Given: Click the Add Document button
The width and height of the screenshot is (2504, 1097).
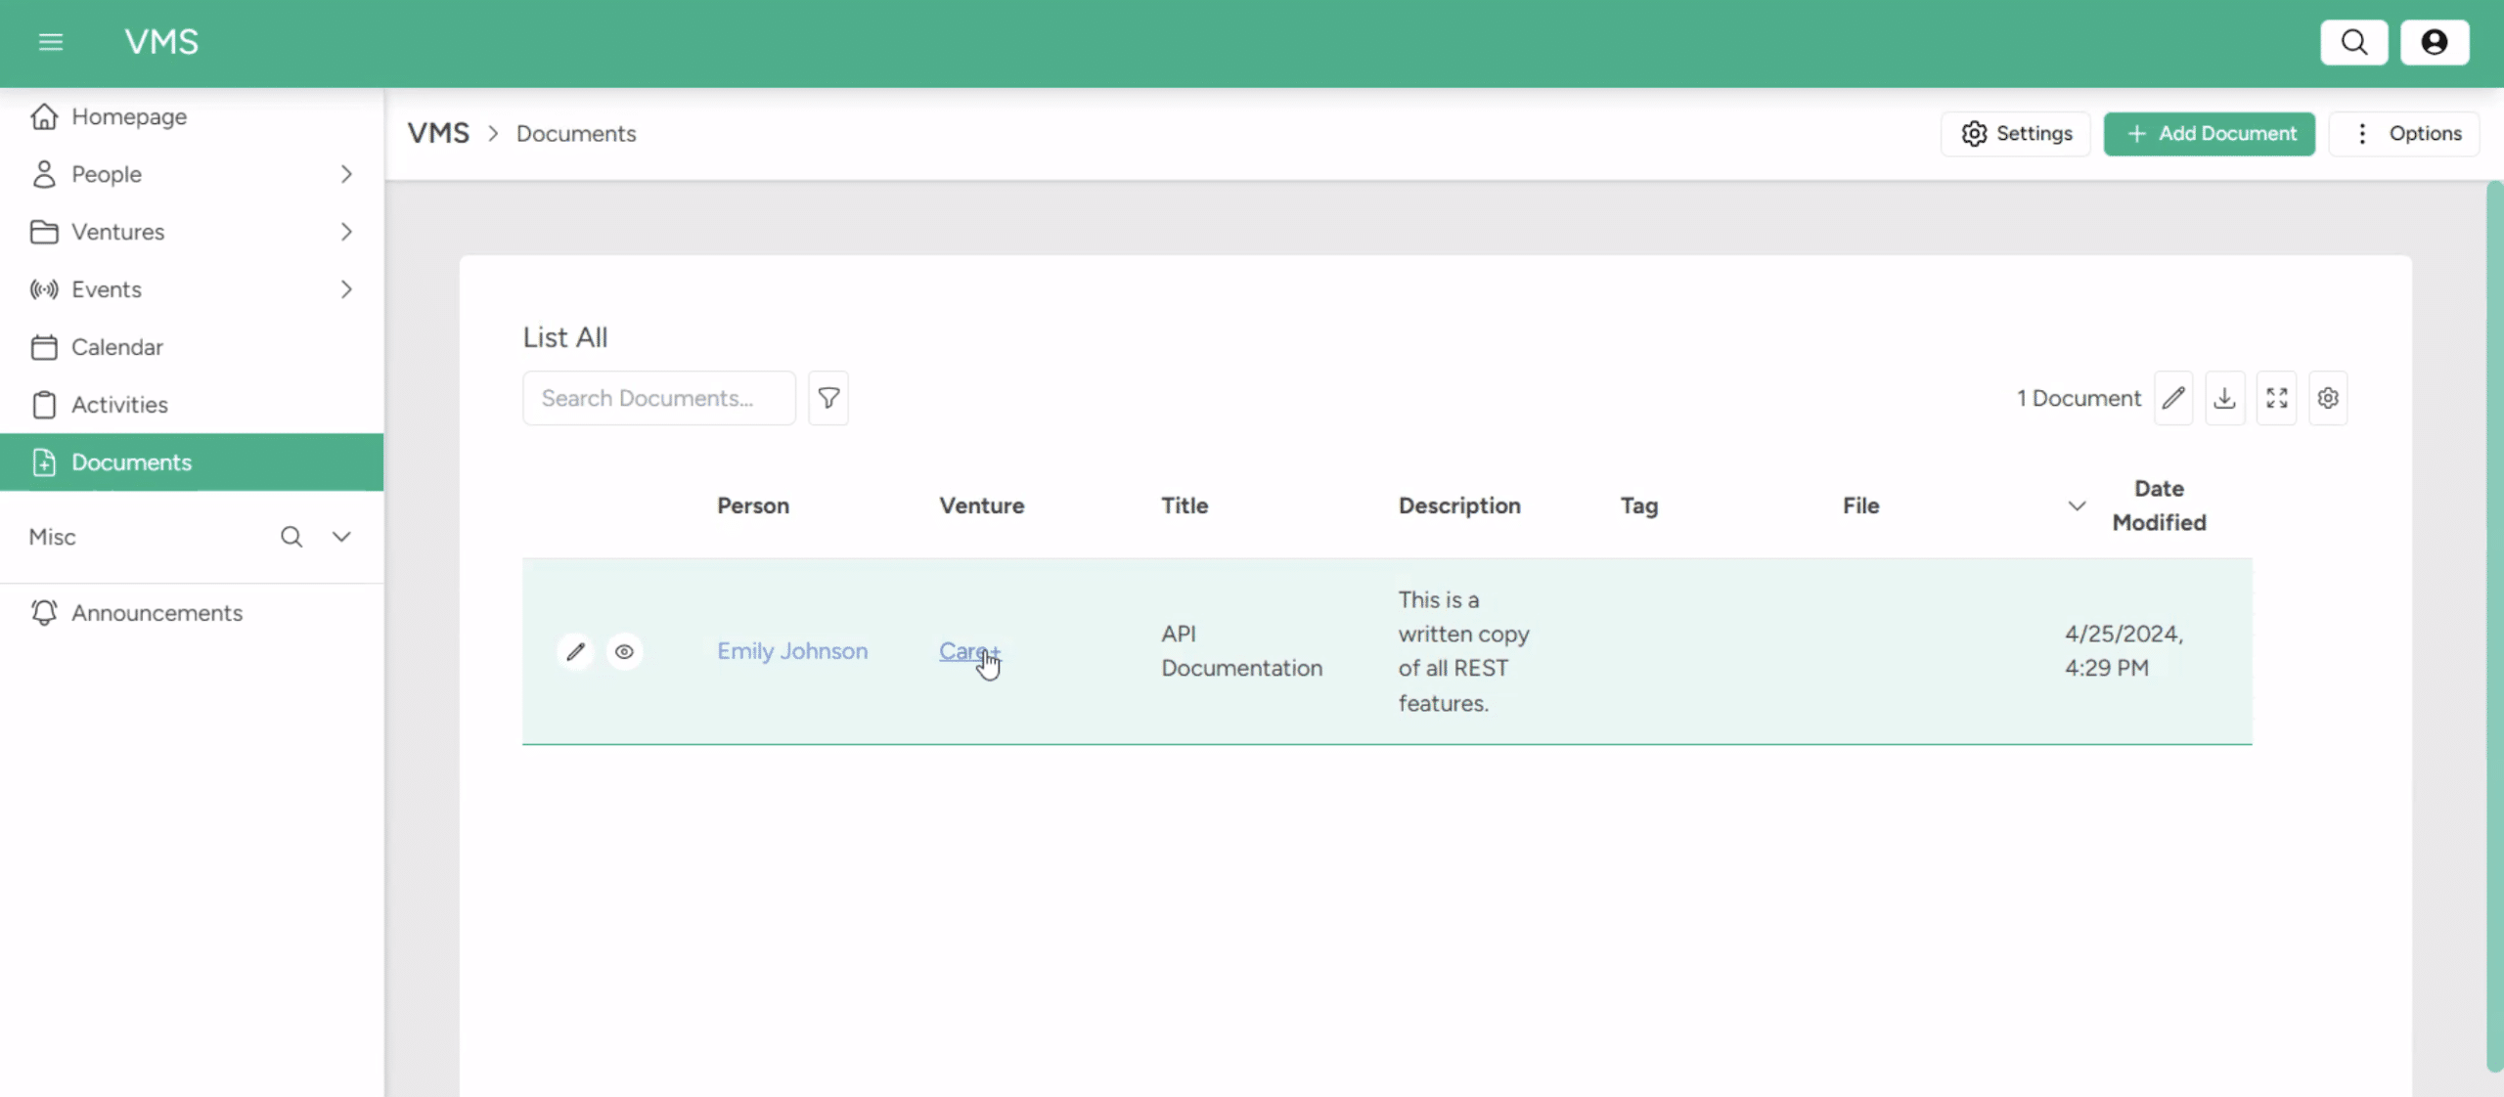Looking at the screenshot, I should point(2209,133).
